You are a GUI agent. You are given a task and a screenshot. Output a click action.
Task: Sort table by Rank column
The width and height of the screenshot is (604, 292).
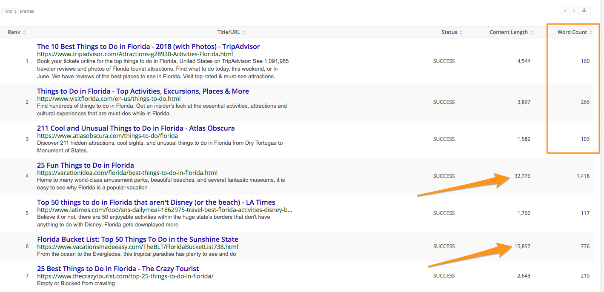pos(24,33)
